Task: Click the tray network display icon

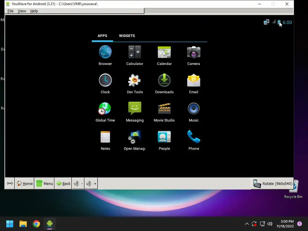Action: (262, 223)
